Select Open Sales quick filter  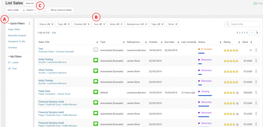pos(14,29)
